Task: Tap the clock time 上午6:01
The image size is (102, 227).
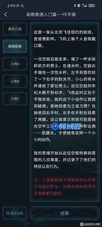Action: tap(14, 6)
